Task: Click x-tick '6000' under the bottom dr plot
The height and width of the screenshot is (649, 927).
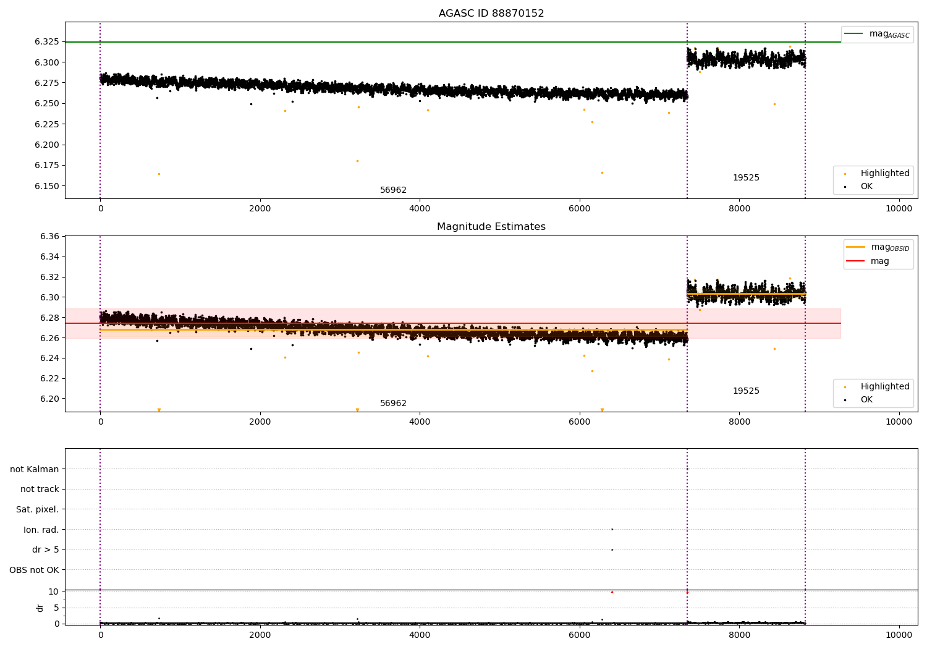Action: click(579, 635)
